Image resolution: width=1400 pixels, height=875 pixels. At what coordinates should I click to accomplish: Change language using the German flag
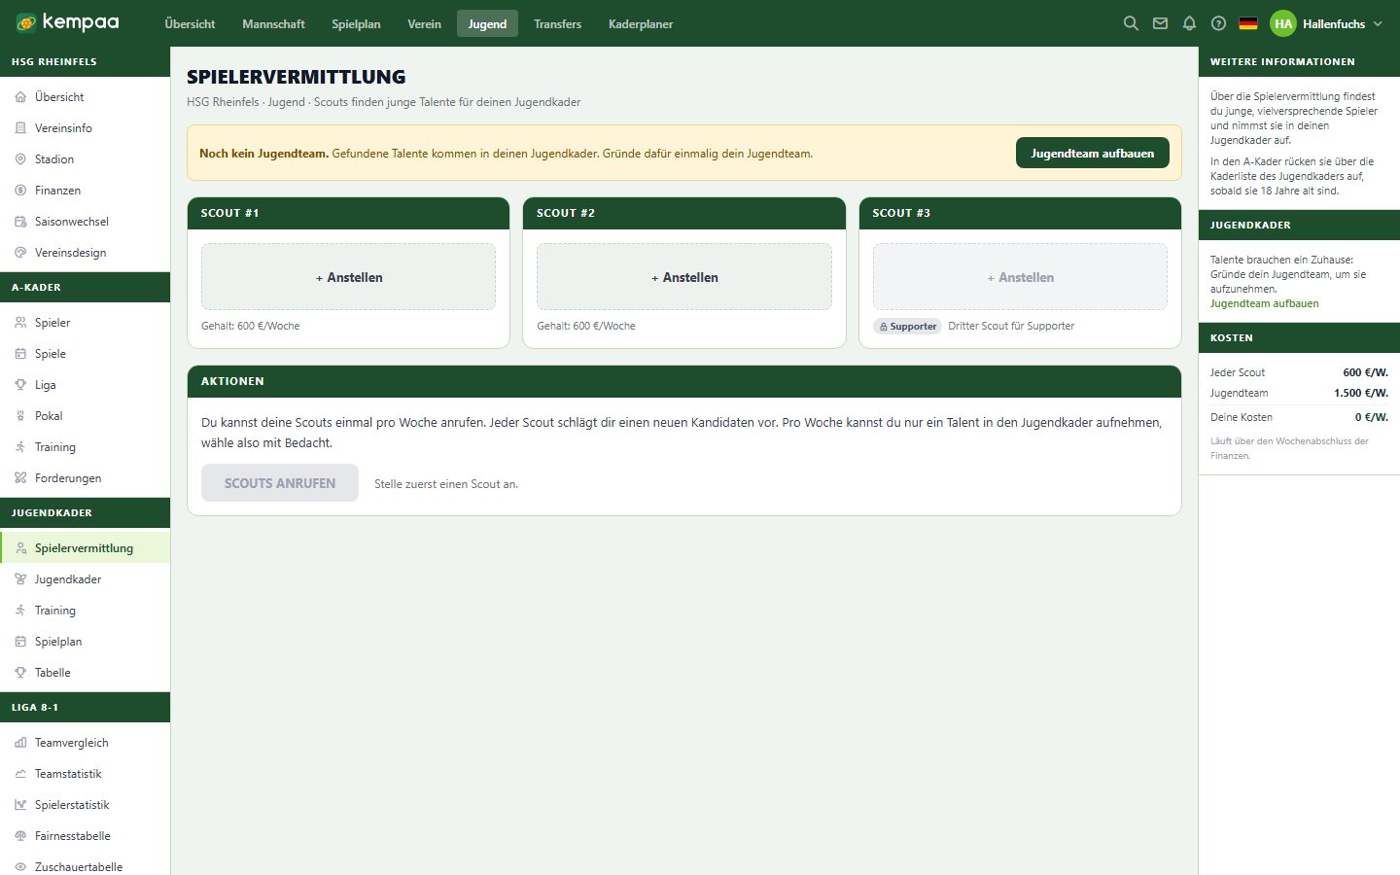coord(1248,23)
